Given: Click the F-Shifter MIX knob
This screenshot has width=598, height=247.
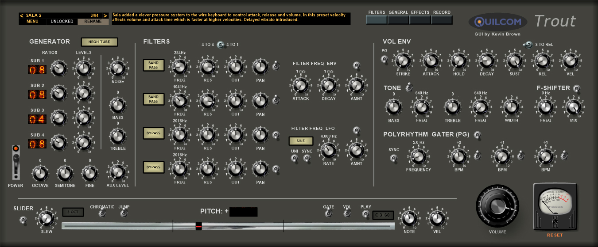Looking at the screenshot, I should 573,106.
